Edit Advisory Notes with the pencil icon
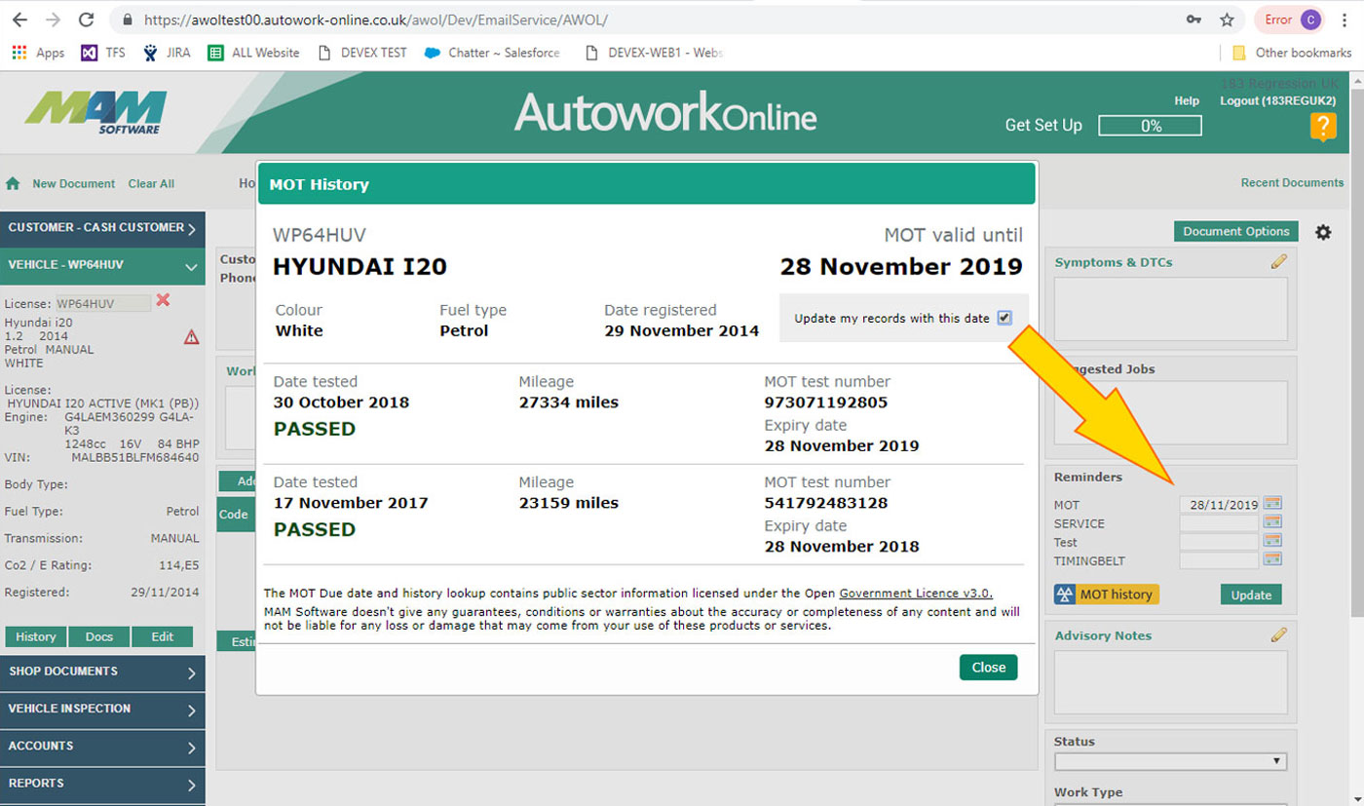The image size is (1364, 806). pos(1278,635)
